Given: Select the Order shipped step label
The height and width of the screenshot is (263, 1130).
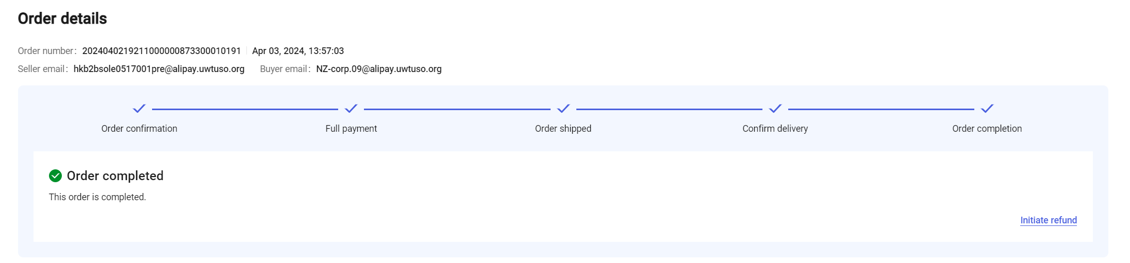Looking at the screenshot, I should pyautogui.click(x=563, y=129).
